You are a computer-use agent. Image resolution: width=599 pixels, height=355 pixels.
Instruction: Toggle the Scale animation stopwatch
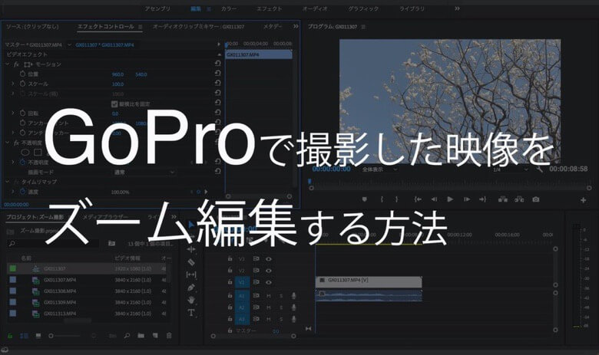click(x=22, y=84)
